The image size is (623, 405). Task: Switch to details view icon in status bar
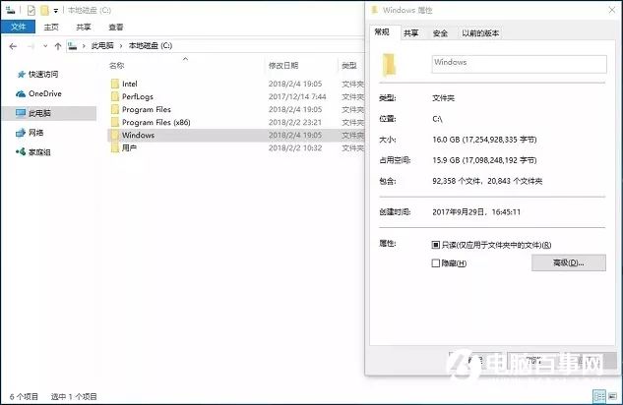[599, 396]
